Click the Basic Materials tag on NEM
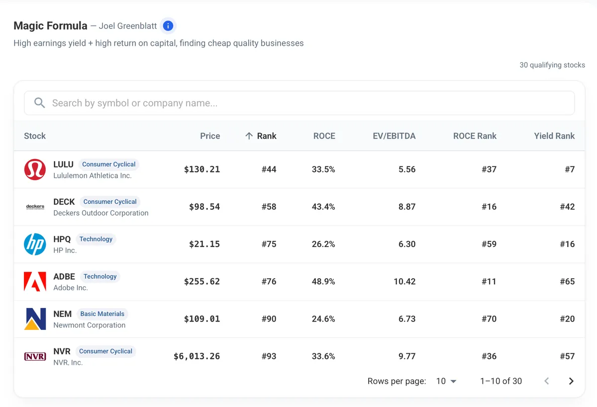 coord(102,314)
